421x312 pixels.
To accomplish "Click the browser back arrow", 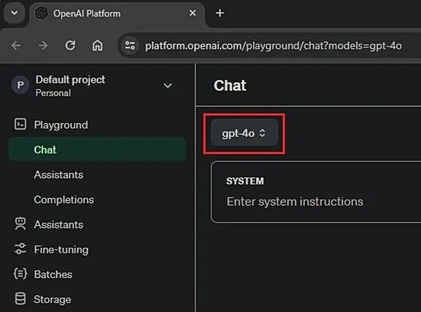I will click(x=16, y=45).
